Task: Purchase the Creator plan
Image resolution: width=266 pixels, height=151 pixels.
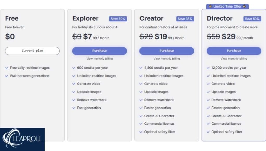Action: (167, 51)
